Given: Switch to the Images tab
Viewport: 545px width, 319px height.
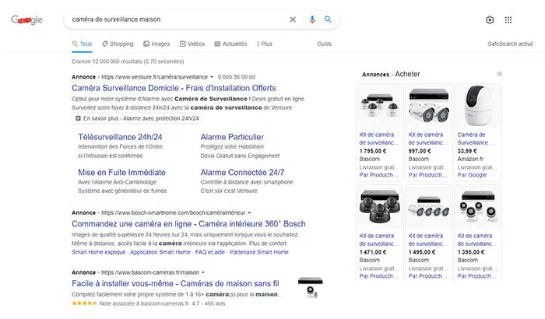Looking at the screenshot, I should (156, 44).
